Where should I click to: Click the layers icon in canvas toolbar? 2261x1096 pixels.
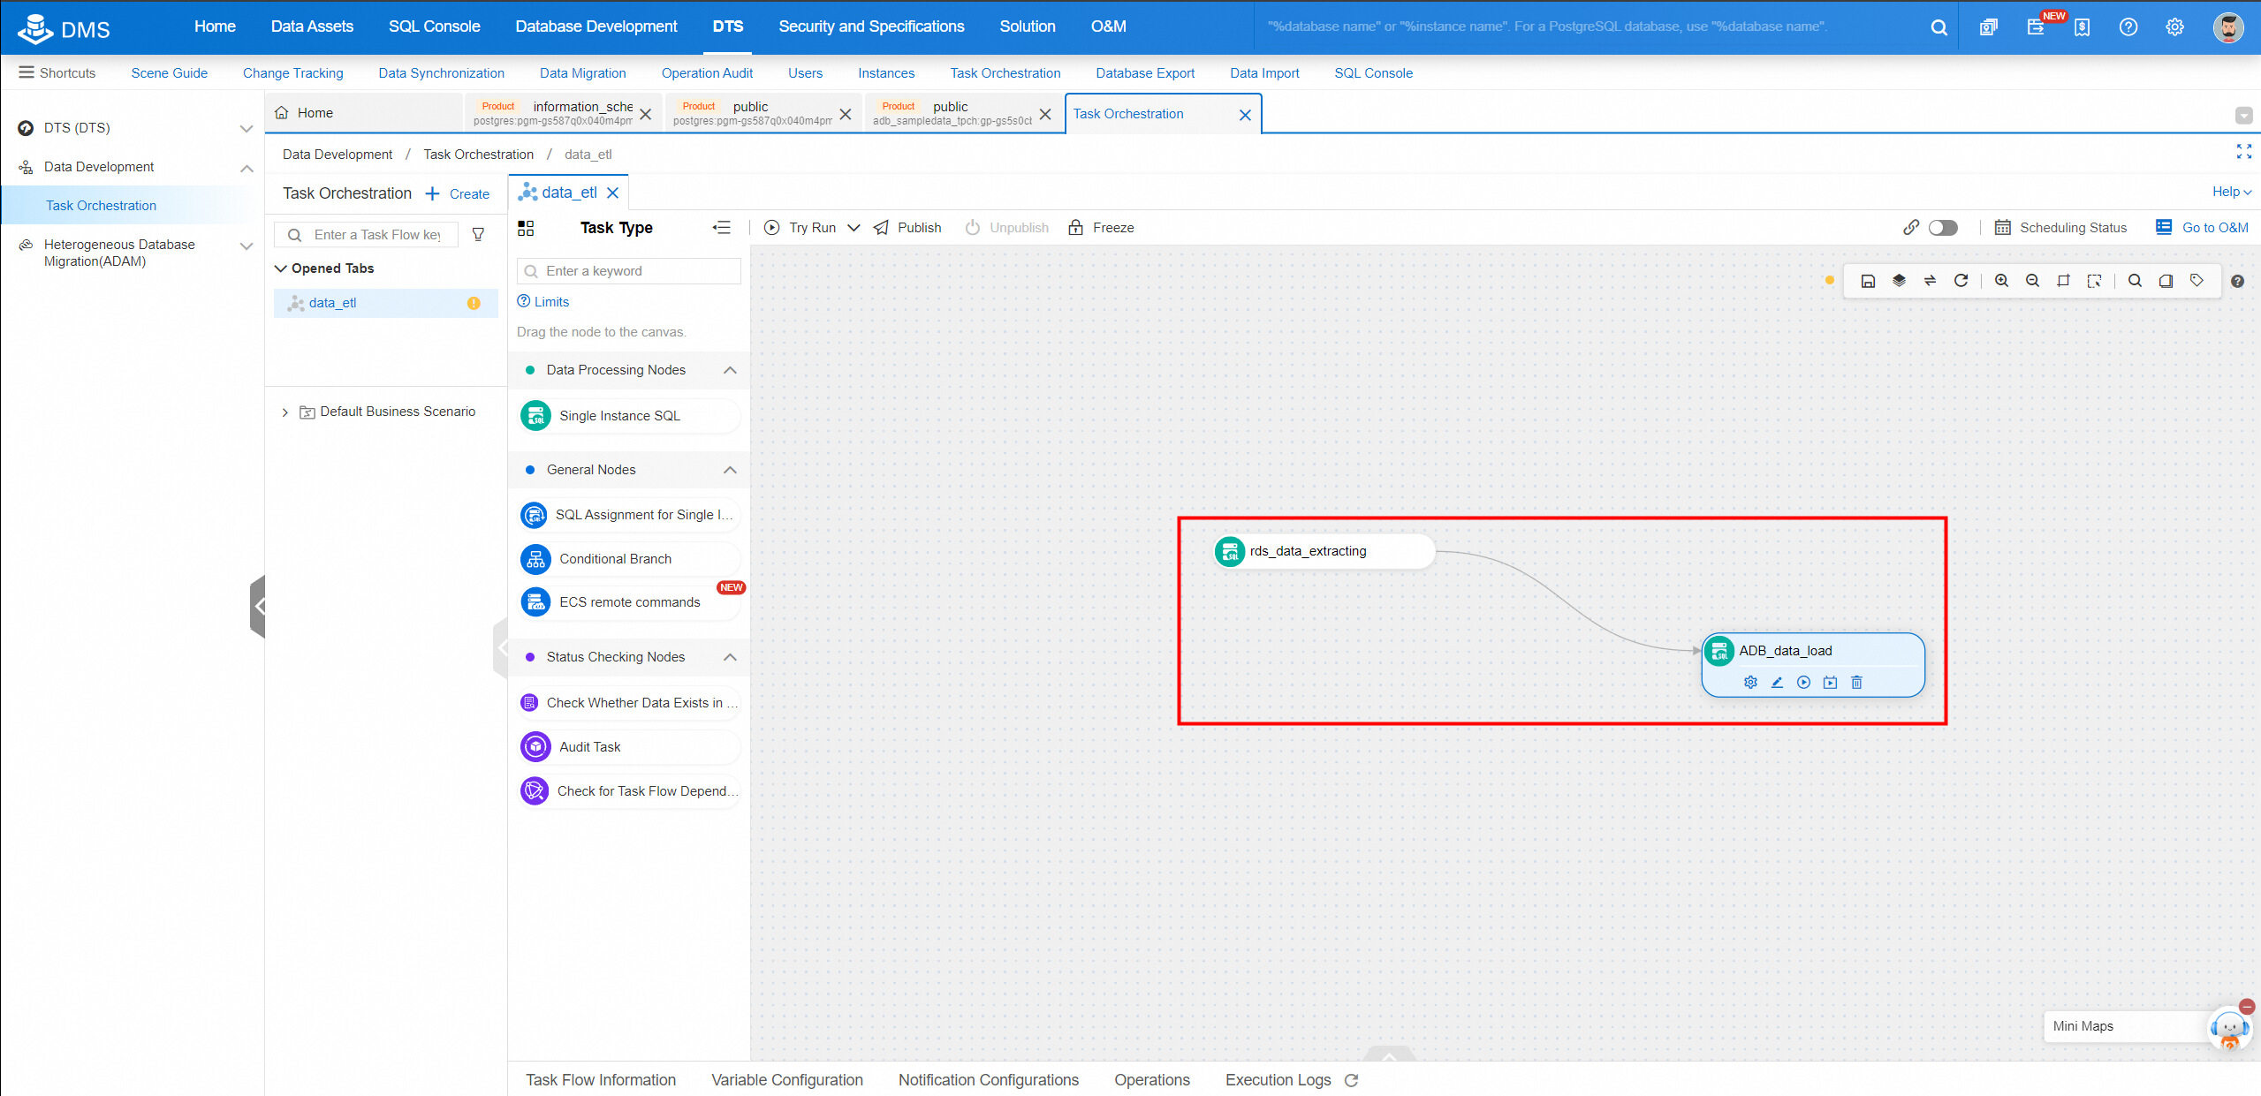pos(1899,281)
